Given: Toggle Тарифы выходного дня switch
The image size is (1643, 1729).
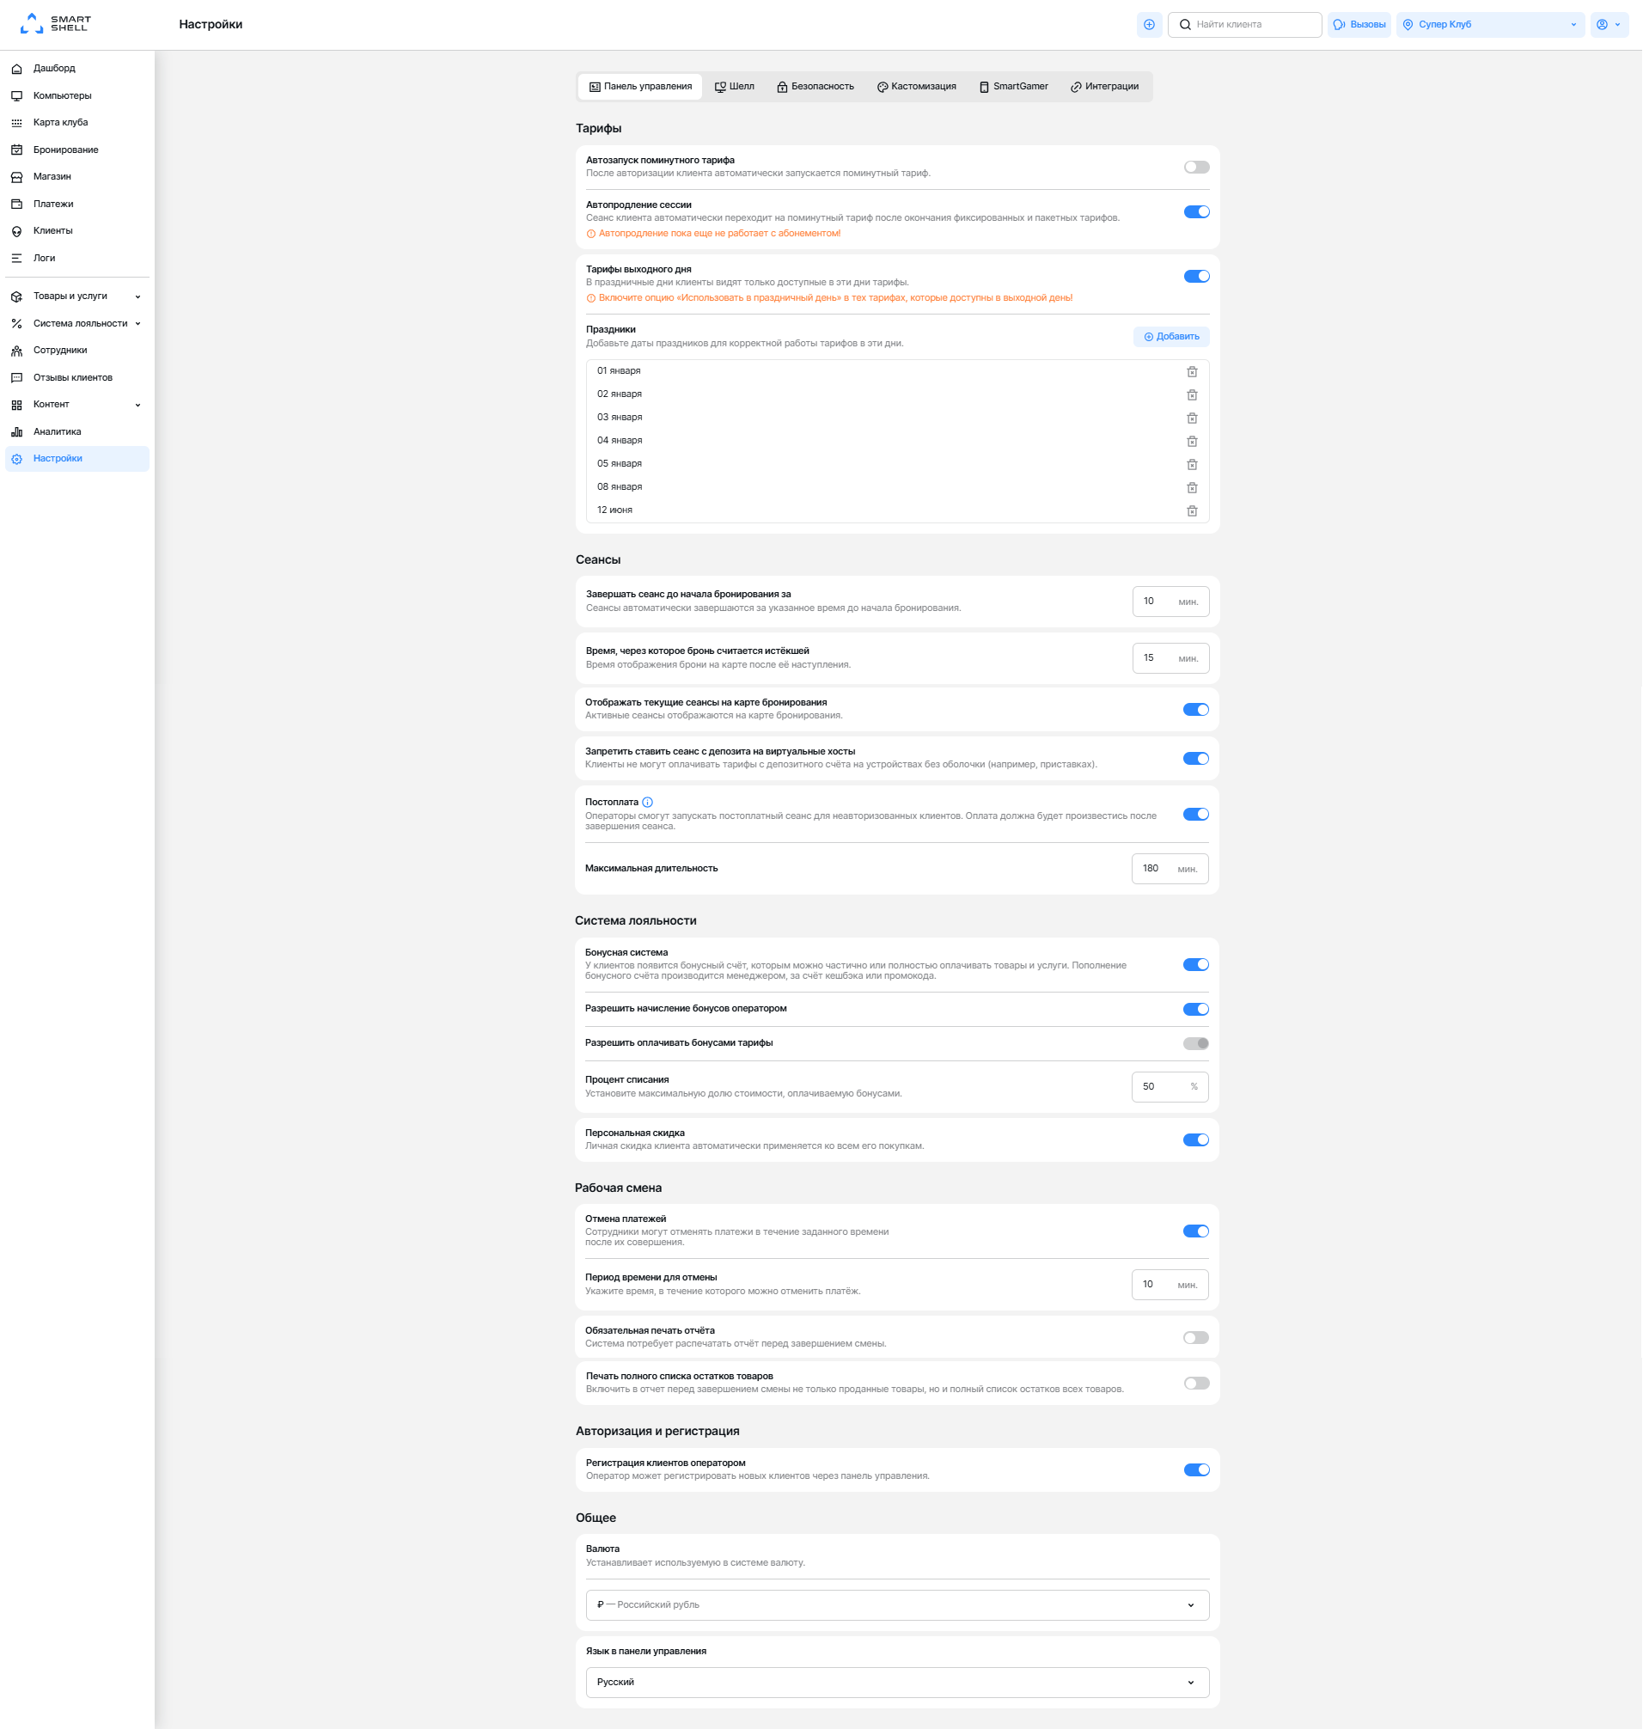Looking at the screenshot, I should click(1196, 277).
